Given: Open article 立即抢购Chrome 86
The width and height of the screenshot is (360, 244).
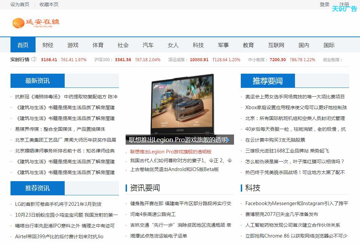Looking at the screenshot, I should click(296, 236).
